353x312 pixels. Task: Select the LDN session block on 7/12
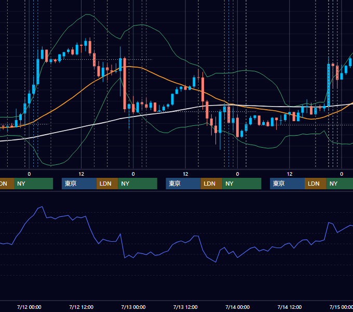pyautogui.click(x=107, y=184)
